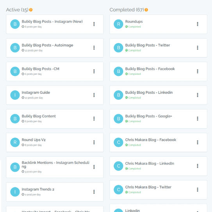212x212 pixels.
Task: Click the I avatar of Instagram Trends 2
Action: tap(15, 192)
